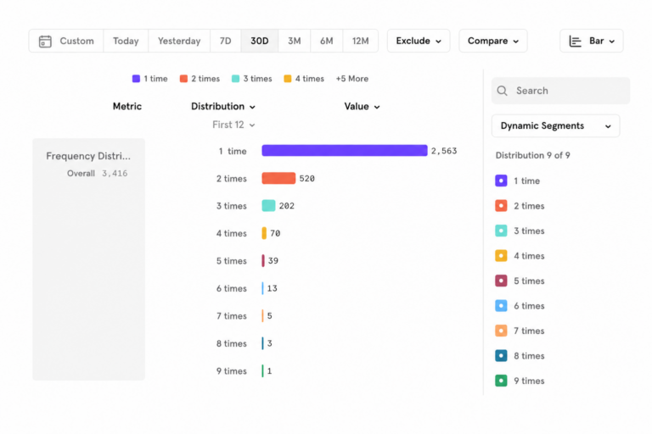The image size is (652, 434).
Task: Click the yellow 4 times bar
Action: click(264, 233)
